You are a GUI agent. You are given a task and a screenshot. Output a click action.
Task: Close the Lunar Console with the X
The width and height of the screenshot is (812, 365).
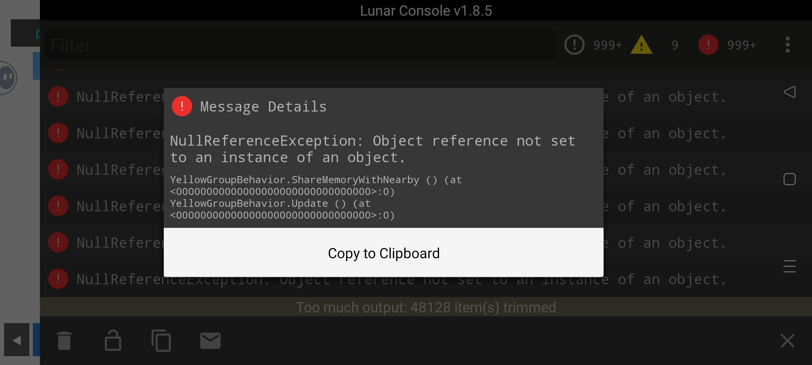click(787, 341)
